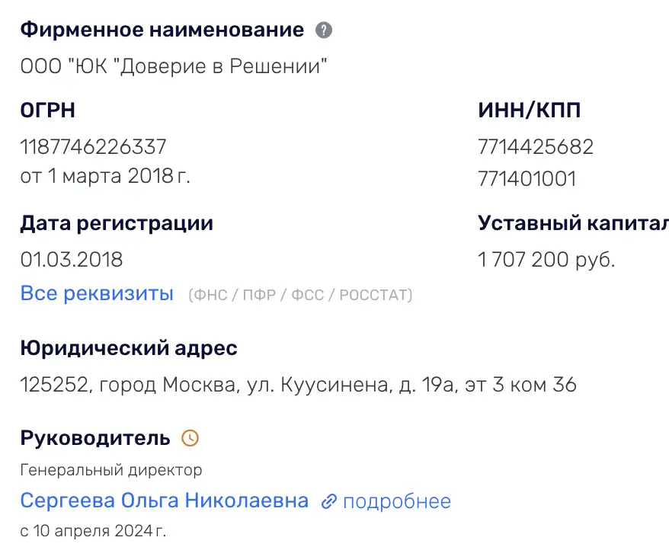
Task: Click the registration date 01.03.2018
Action: [72, 259]
